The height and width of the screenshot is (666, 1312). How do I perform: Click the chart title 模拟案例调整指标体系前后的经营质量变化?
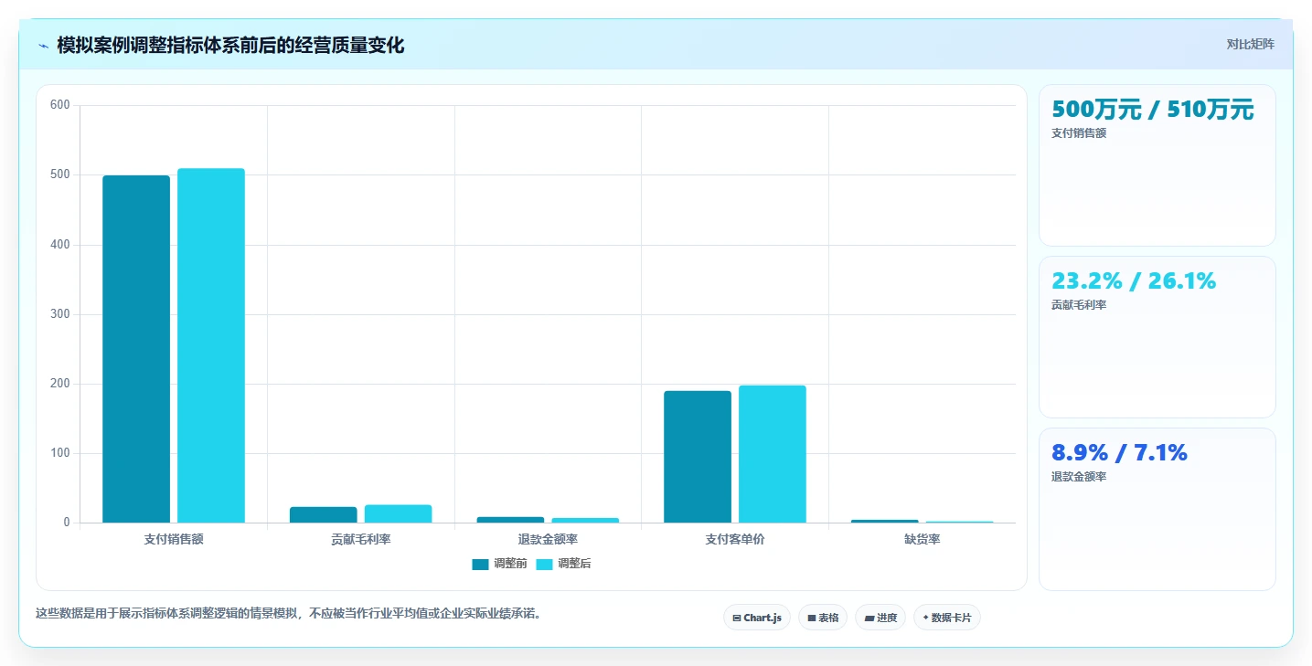pos(230,45)
